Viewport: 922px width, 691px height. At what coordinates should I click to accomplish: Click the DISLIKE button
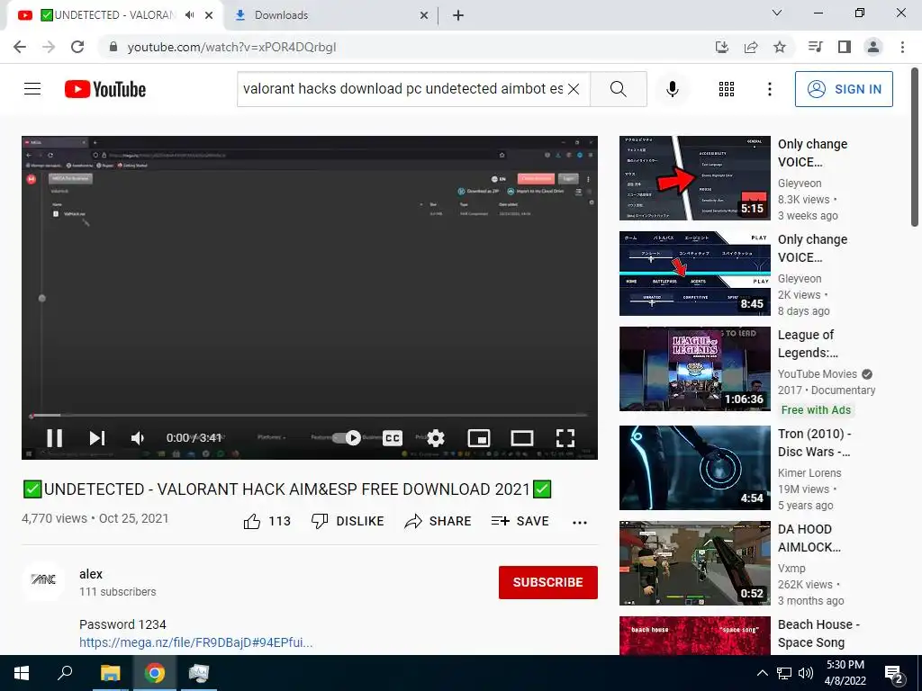tap(348, 521)
